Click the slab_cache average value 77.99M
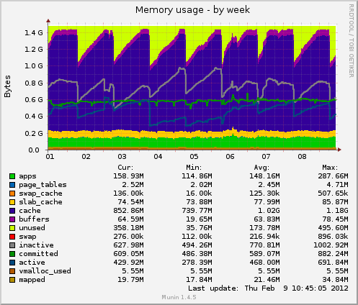 tap(267, 202)
